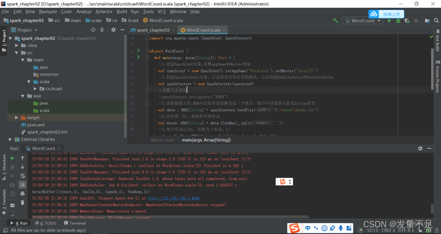This screenshot has width=441, height=234.
Task: Run WordCount with the green toolbar play button
Action: tap(389, 21)
